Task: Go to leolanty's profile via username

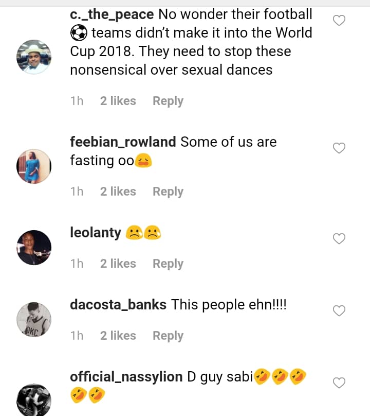Action: (96, 233)
